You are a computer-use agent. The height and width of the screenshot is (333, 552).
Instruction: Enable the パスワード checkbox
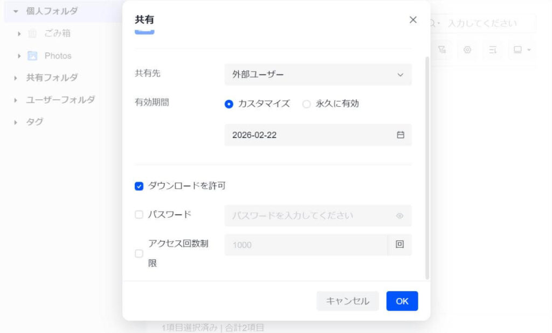coord(139,214)
